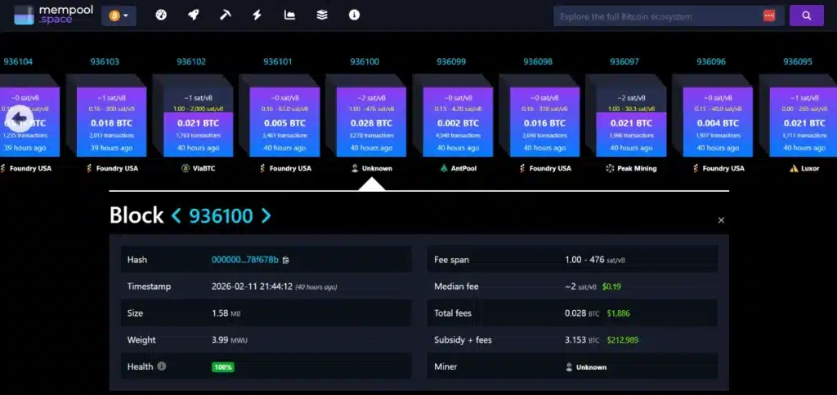Screen dimensions: 837x395
Task: Open the block hash 000000...78f678b
Action: pos(245,260)
